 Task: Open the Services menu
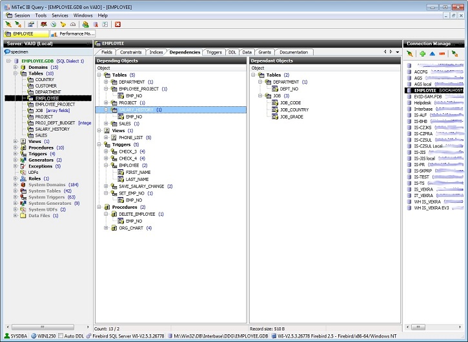pyautogui.click(x=60, y=15)
